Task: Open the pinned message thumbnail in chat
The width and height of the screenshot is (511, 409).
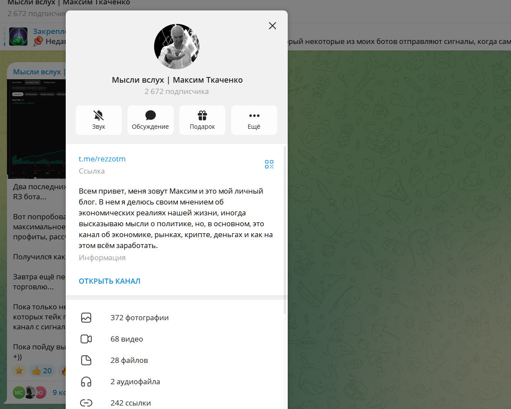Action: 18,37
